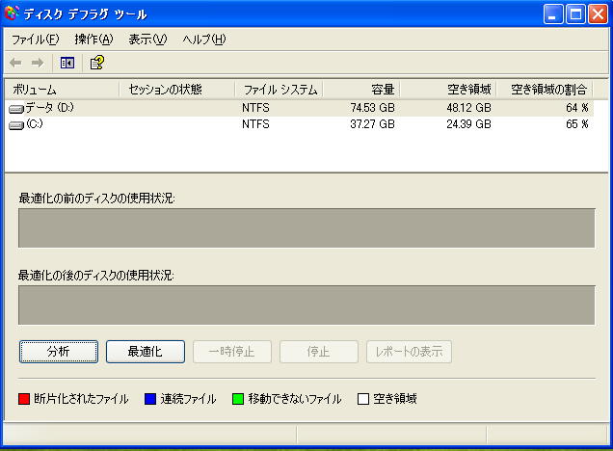Click the 停止 button
Screen dimensions: 613x451
(319, 352)
